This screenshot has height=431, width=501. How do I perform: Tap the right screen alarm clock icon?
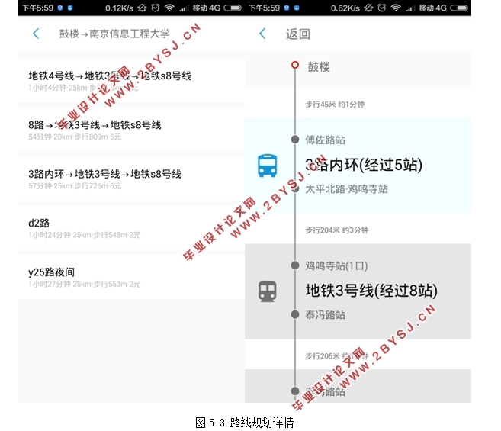click(382, 8)
